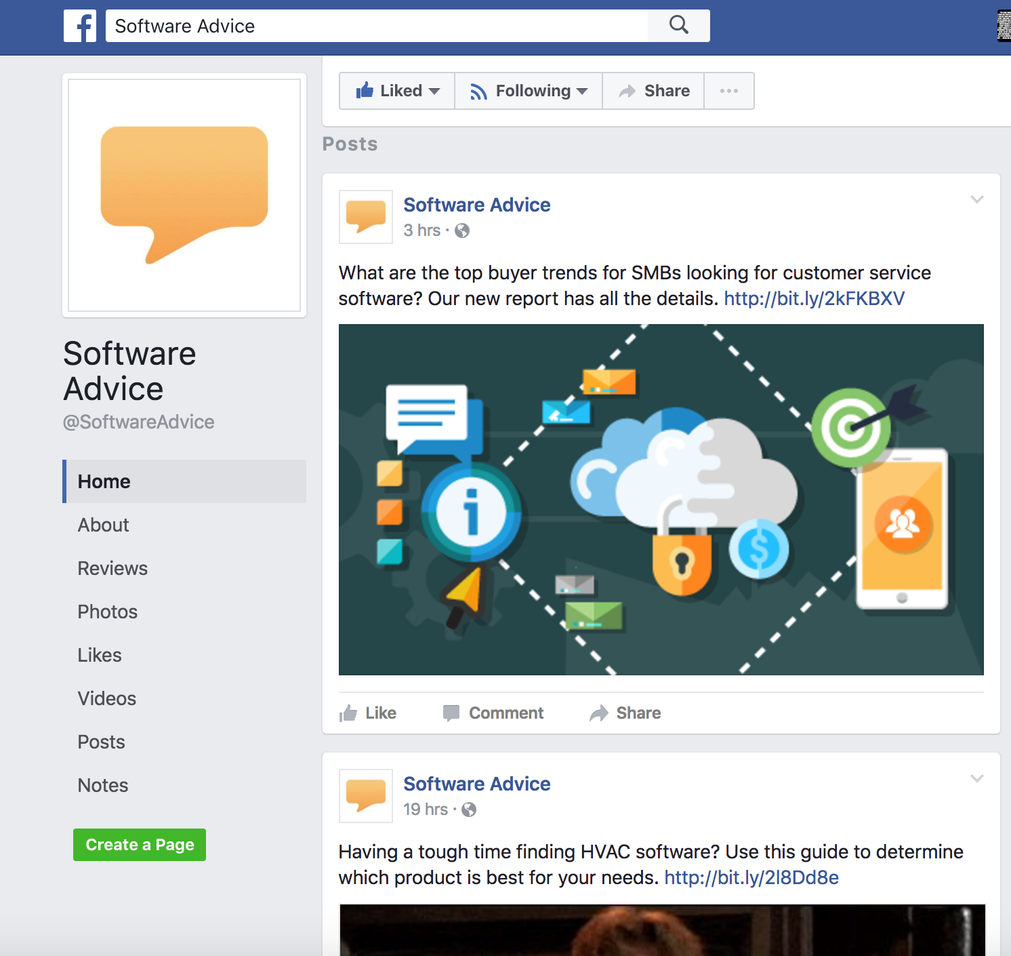
Task: Open the Reviews section
Action: tap(112, 568)
